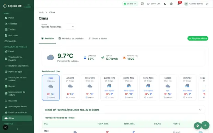Open Amostragem de solo

(x=17, y=107)
